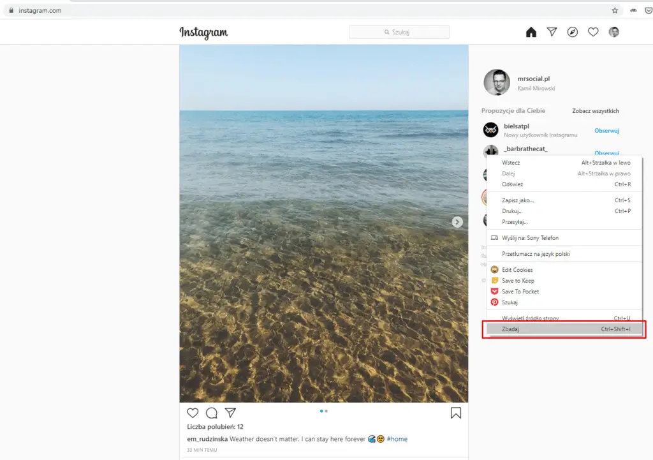This screenshot has height=460, width=653.
Task: Click the #home hashtag in caption
Action: coord(397,439)
